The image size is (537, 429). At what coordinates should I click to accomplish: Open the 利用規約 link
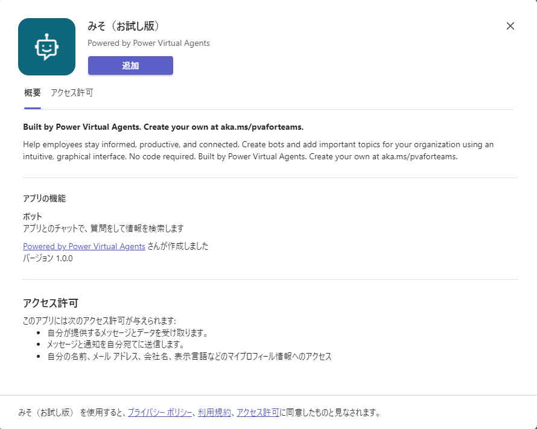coord(214,413)
